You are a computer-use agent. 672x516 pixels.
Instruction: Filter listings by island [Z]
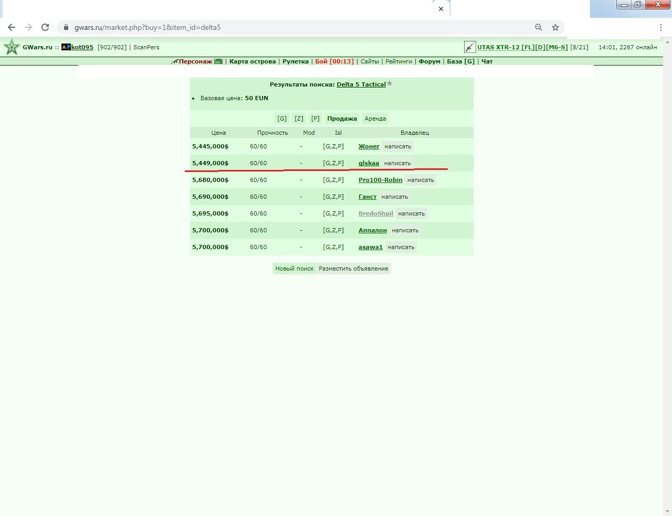click(x=299, y=119)
